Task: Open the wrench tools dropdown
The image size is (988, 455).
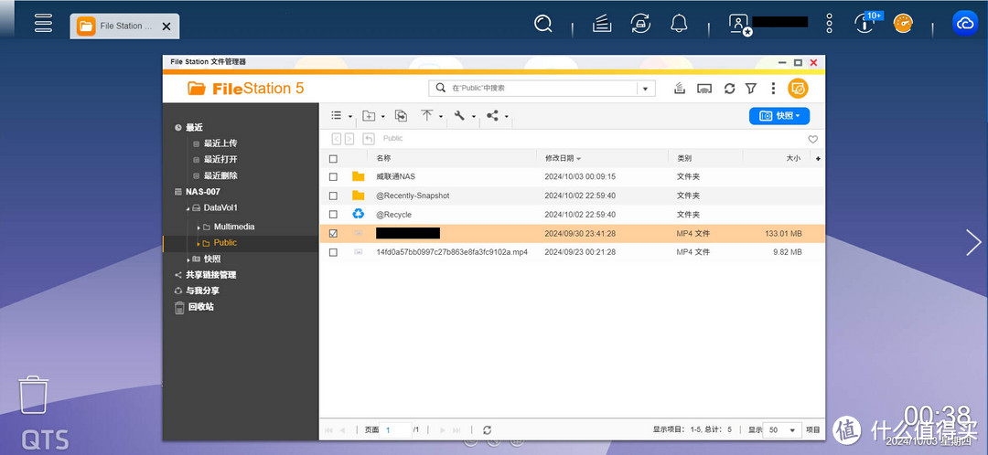Action: pos(465,116)
